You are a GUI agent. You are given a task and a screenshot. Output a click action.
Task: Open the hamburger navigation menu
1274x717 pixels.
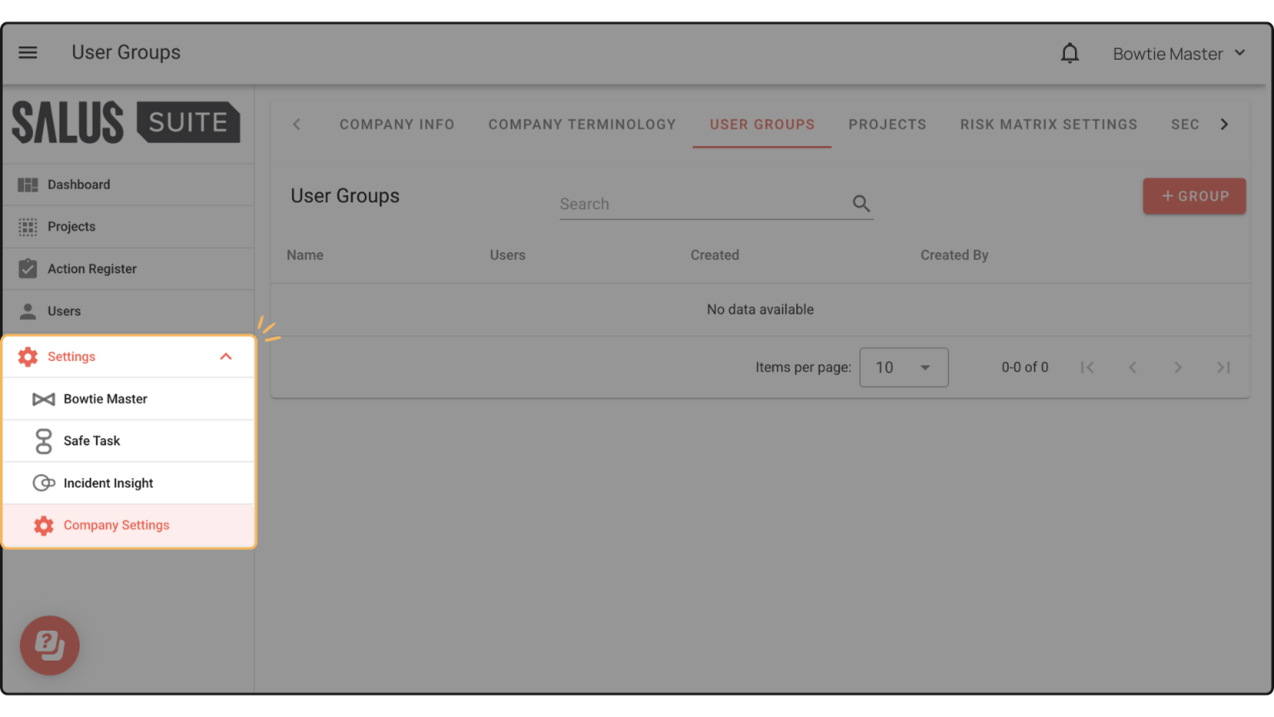27,51
